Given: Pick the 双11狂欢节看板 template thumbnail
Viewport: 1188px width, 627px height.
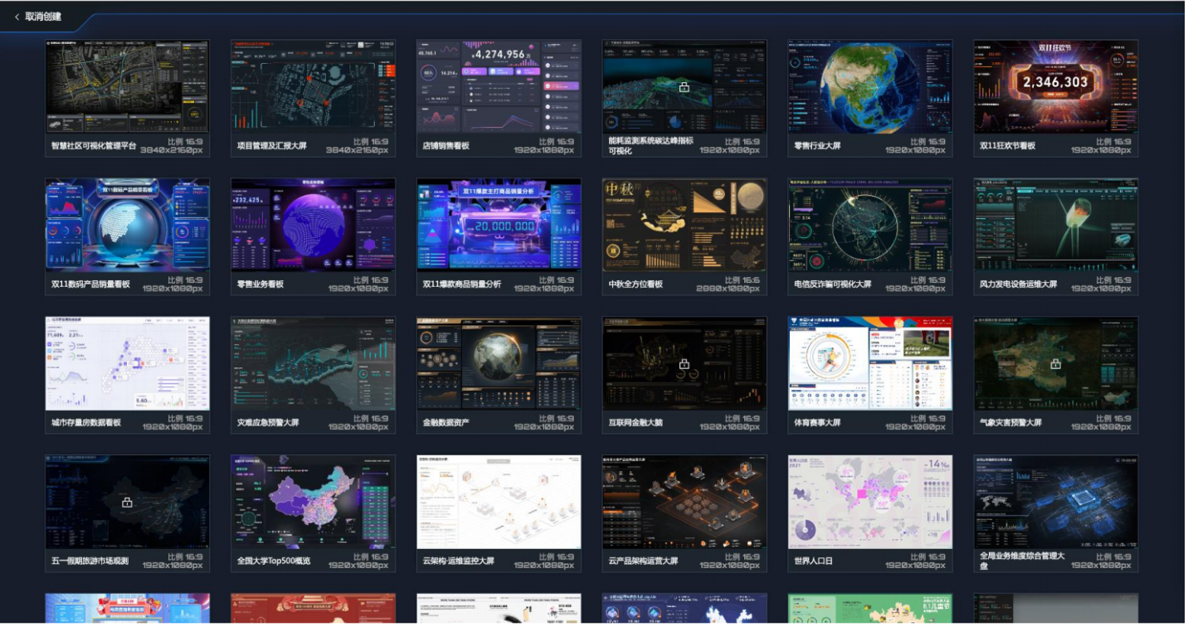Looking at the screenshot, I should click(x=1055, y=86).
